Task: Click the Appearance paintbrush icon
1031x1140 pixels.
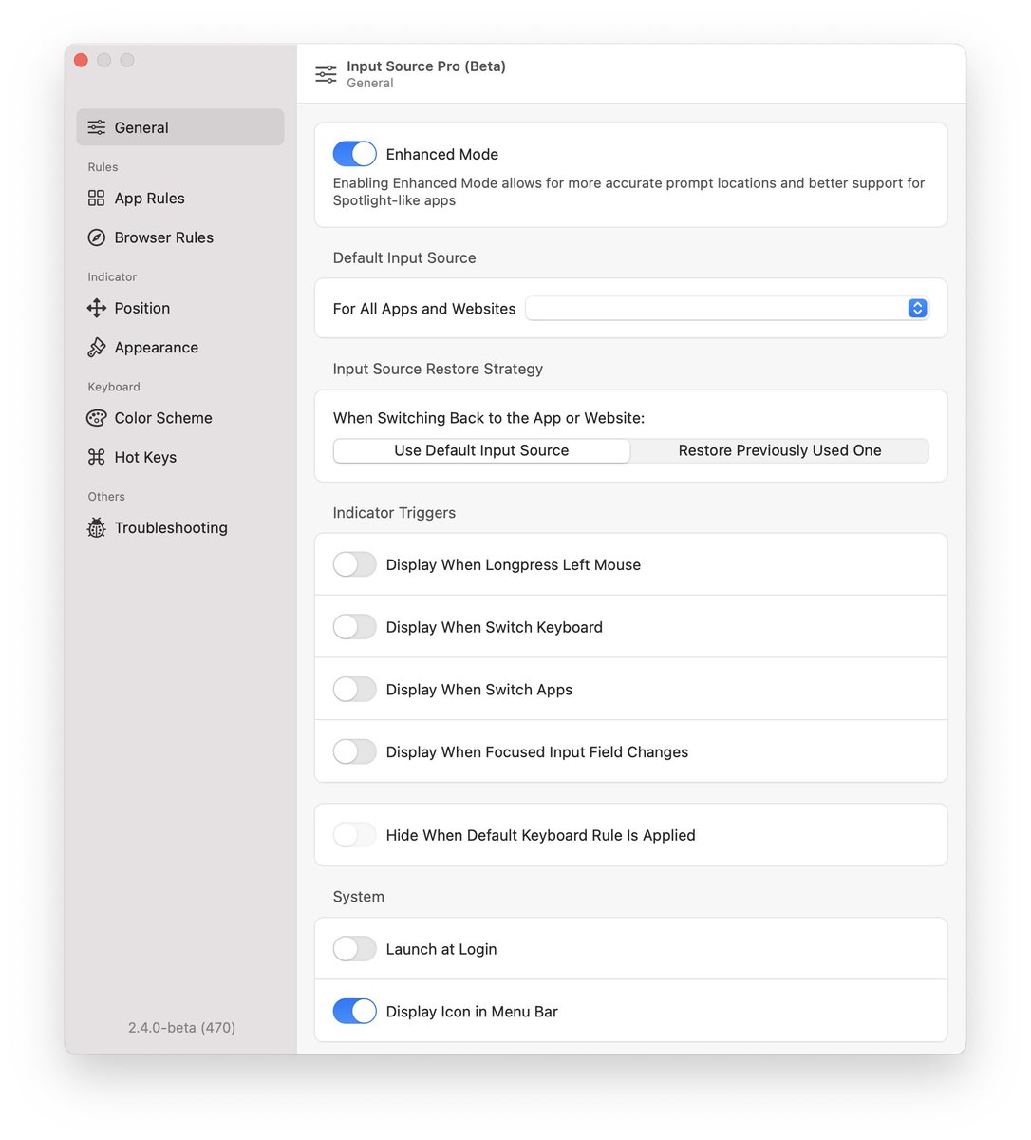Action: (97, 348)
